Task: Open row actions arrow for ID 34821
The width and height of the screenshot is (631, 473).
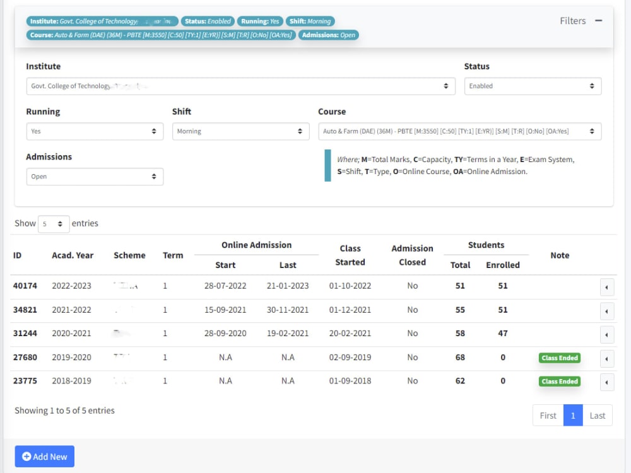Action: [606, 311]
